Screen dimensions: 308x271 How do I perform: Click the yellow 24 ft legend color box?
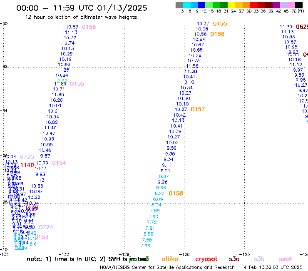click(x=231, y=5)
